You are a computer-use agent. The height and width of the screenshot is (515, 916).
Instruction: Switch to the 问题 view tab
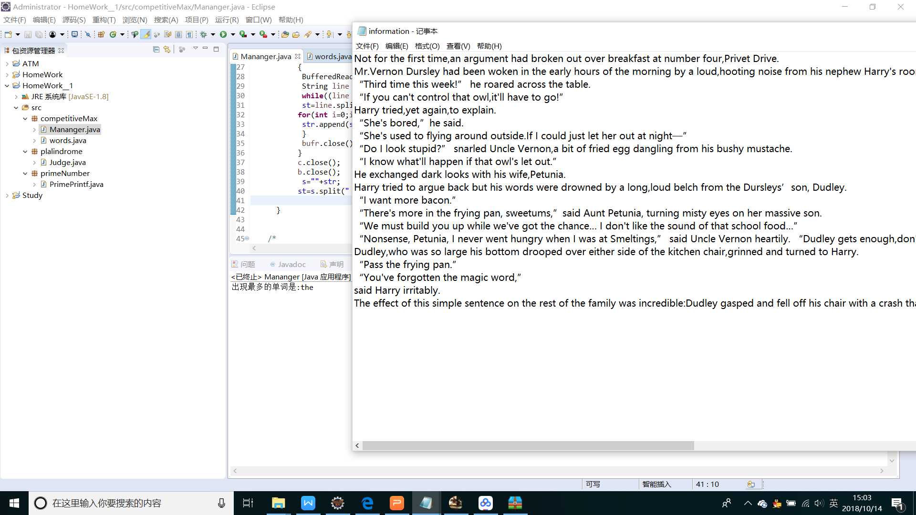243,264
